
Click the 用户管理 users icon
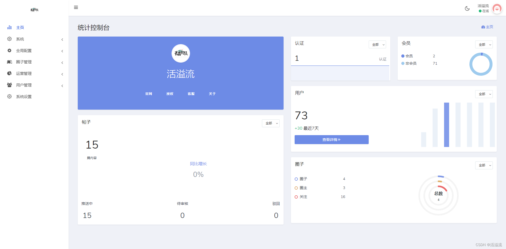(9, 85)
